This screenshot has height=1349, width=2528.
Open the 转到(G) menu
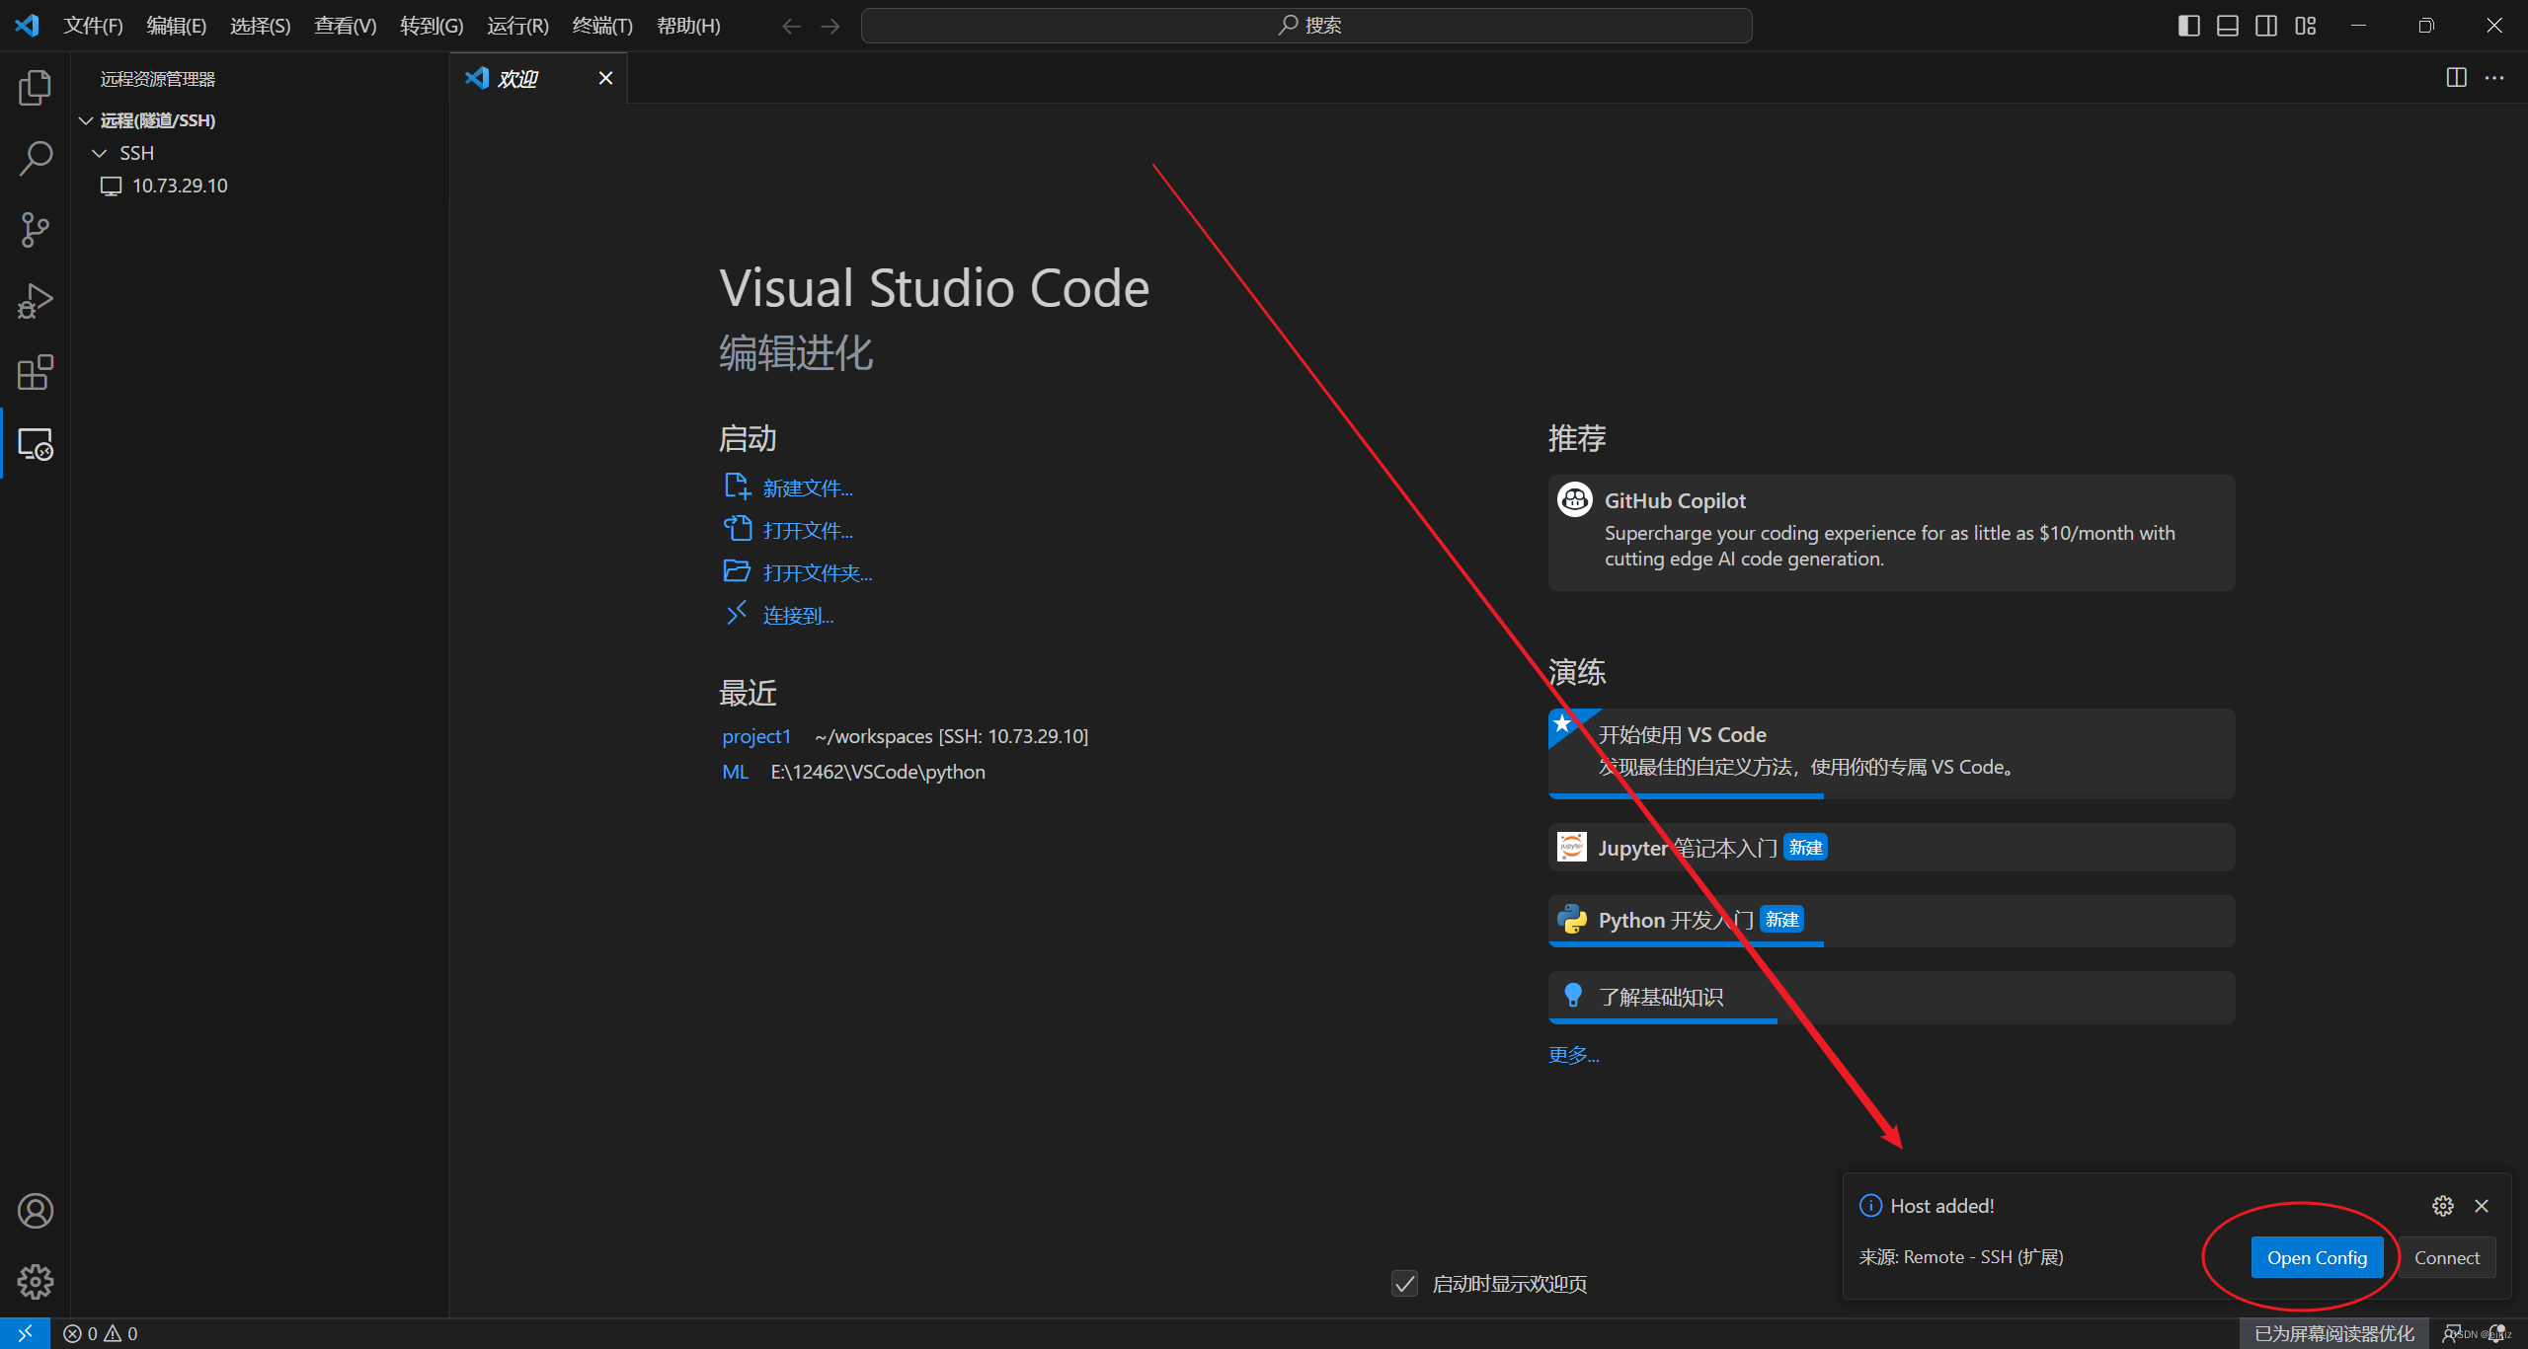point(432,26)
